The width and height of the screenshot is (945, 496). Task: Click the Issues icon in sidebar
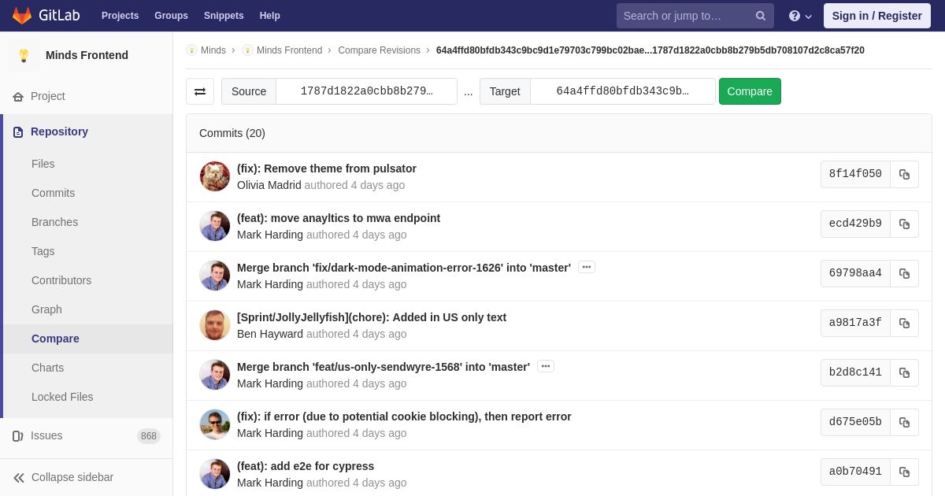(x=18, y=436)
